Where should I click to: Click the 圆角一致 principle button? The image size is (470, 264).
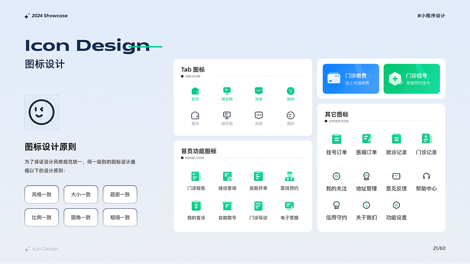point(81,217)
